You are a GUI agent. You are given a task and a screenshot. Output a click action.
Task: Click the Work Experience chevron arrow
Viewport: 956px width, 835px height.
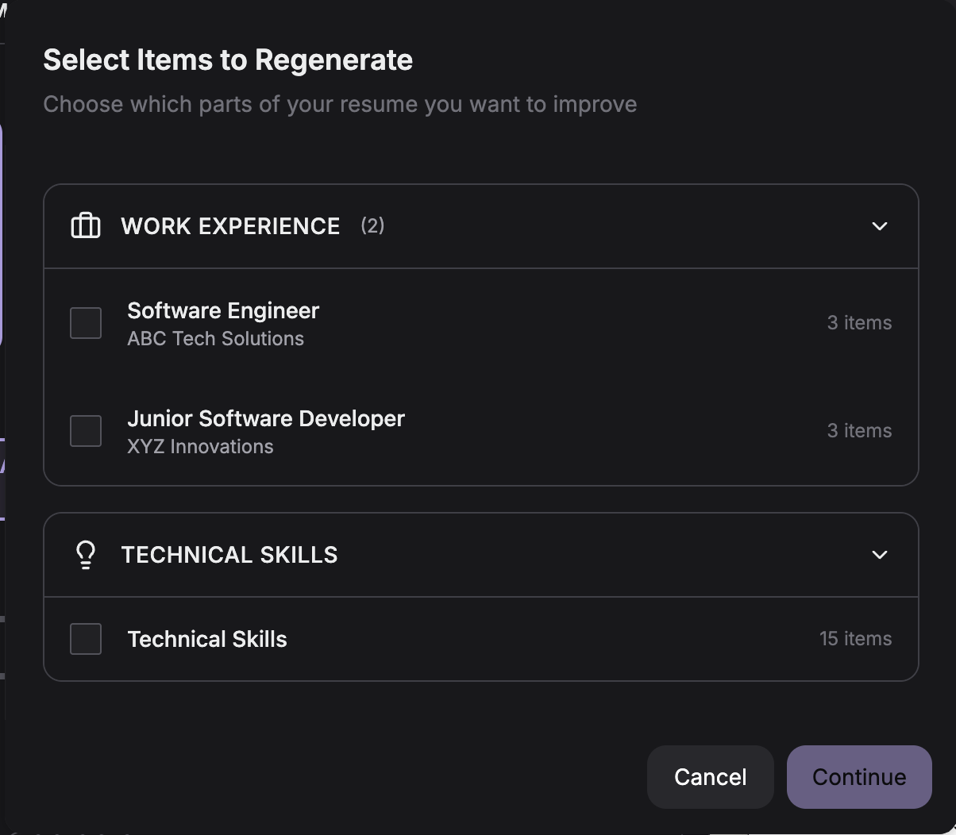(x=879, y=226)
